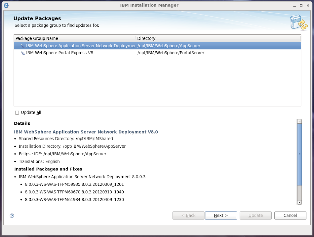Sort by Directory column header

point(218,38)
